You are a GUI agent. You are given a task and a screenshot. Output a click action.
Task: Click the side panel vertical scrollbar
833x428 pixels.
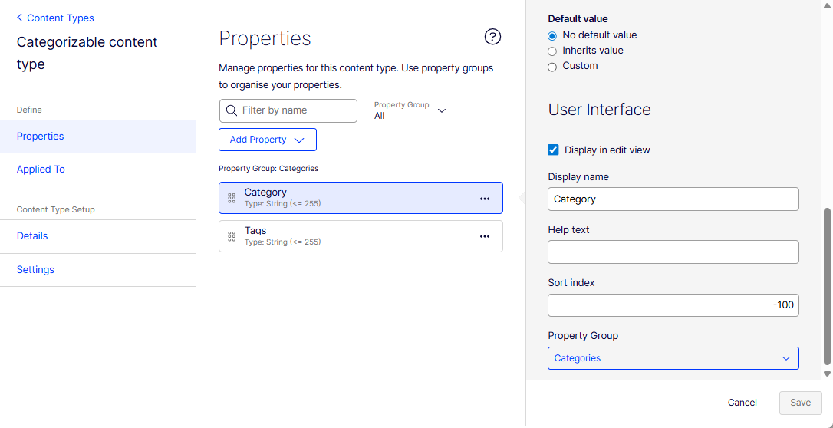[x=827, y=285]
